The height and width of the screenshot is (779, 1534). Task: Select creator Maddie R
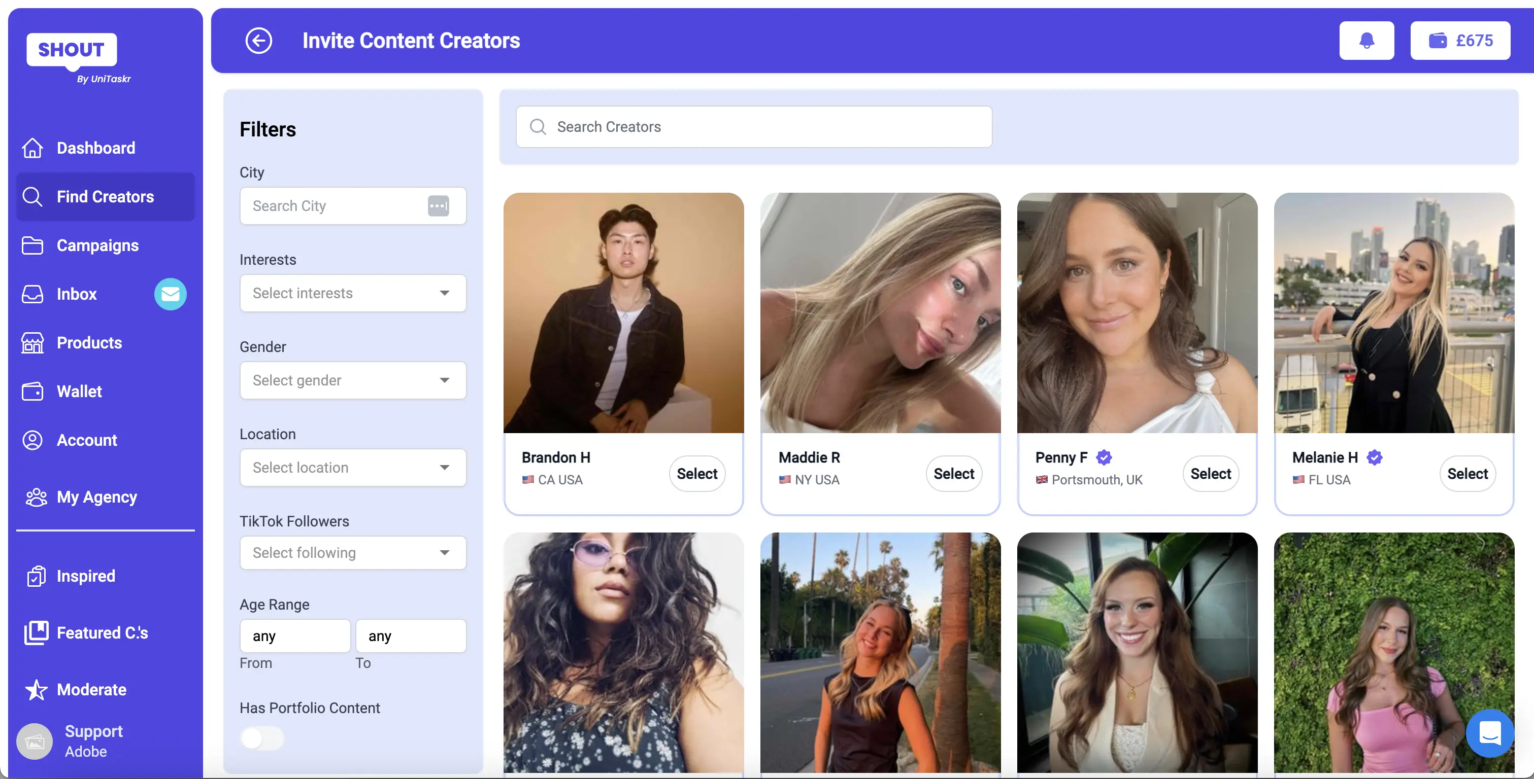pos(953,473)
